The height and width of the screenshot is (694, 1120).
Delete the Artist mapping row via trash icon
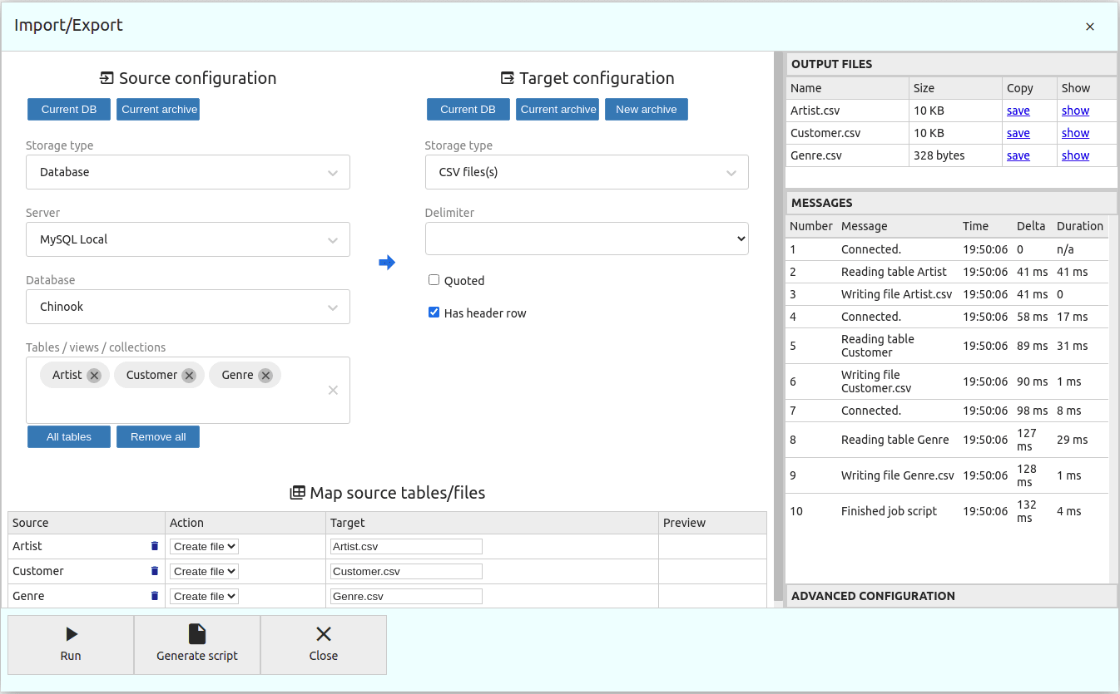[x=154, y=546]
